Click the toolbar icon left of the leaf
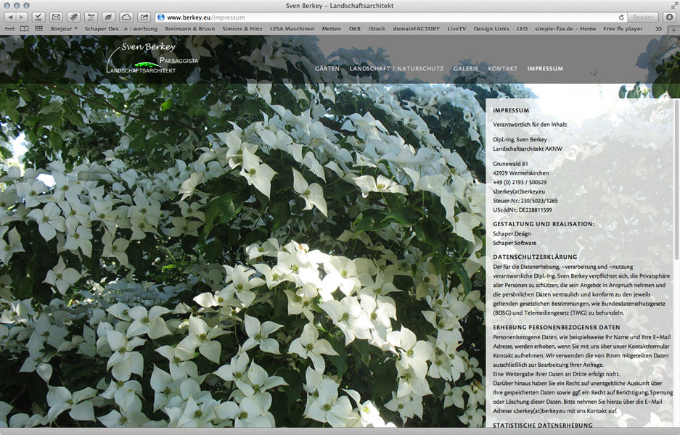This screenshot has height=435, width=680. tap(91, 17)
